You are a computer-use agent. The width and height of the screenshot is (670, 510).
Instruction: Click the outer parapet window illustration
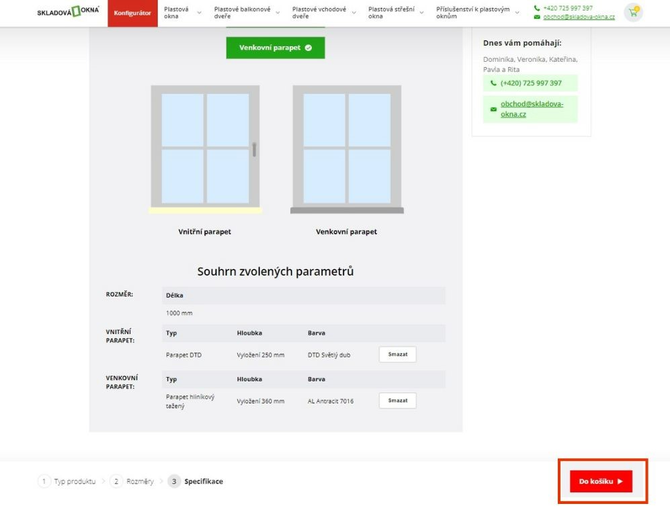point(347,149)
